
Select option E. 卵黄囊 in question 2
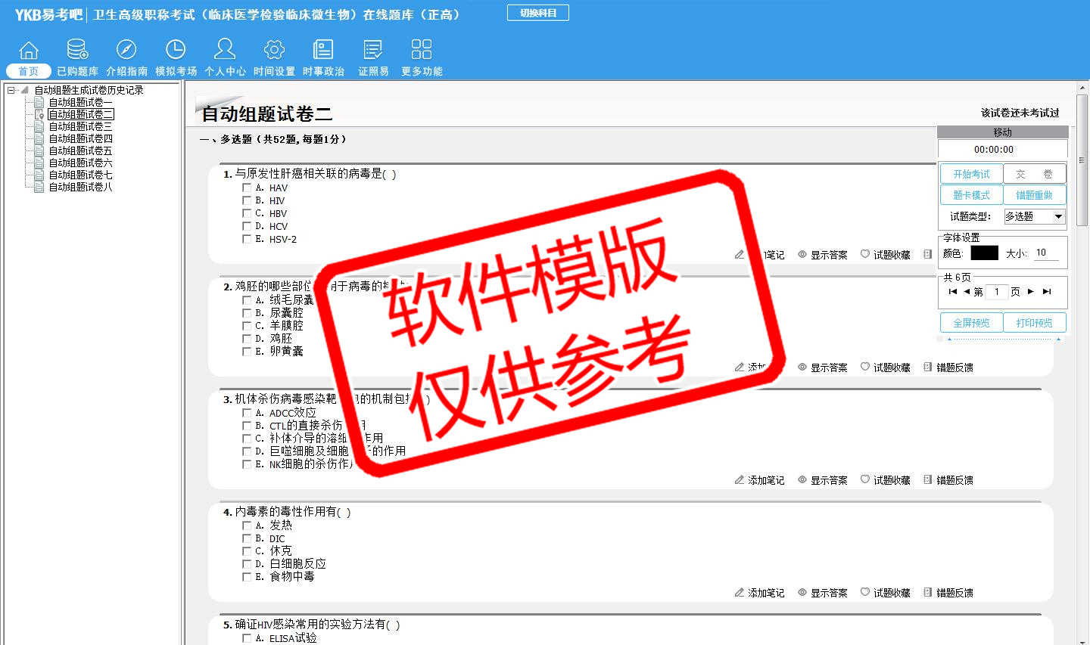tap(247, 352)
